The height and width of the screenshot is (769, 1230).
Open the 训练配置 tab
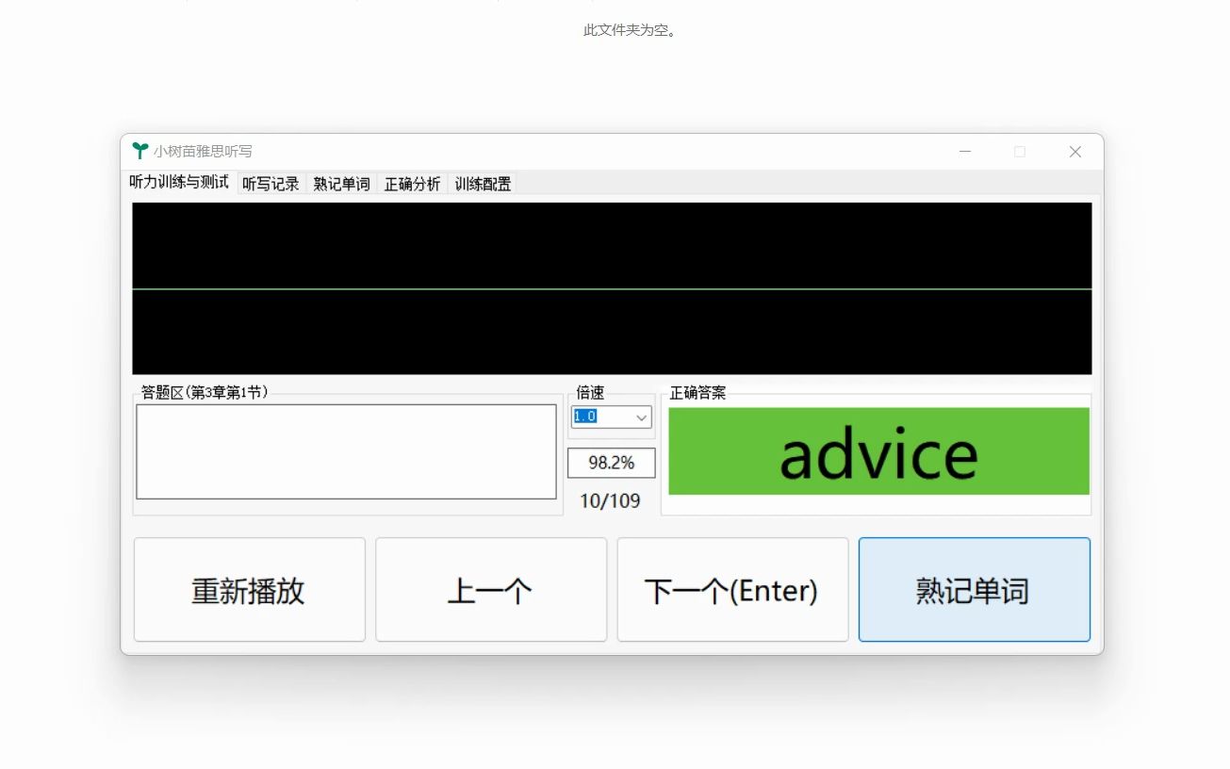pyautogui.click(x=481, y=183)
